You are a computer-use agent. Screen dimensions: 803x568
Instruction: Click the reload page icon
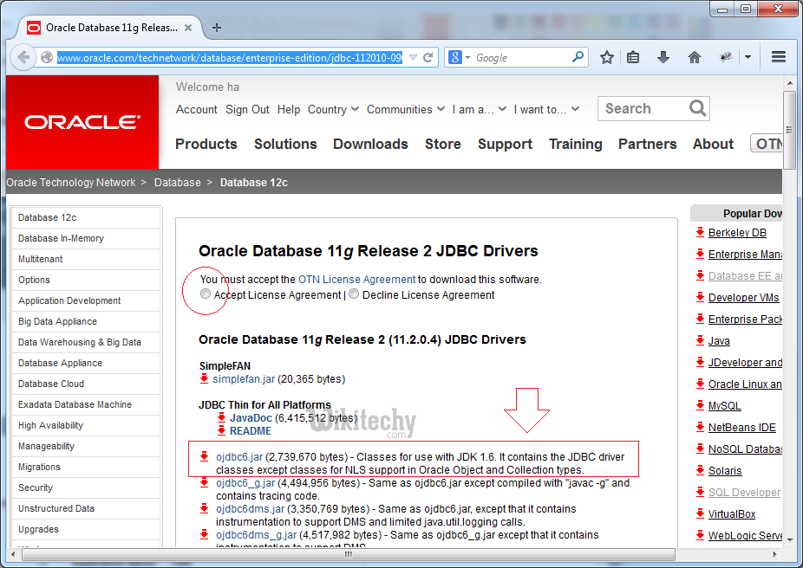(x=428, y=58)
